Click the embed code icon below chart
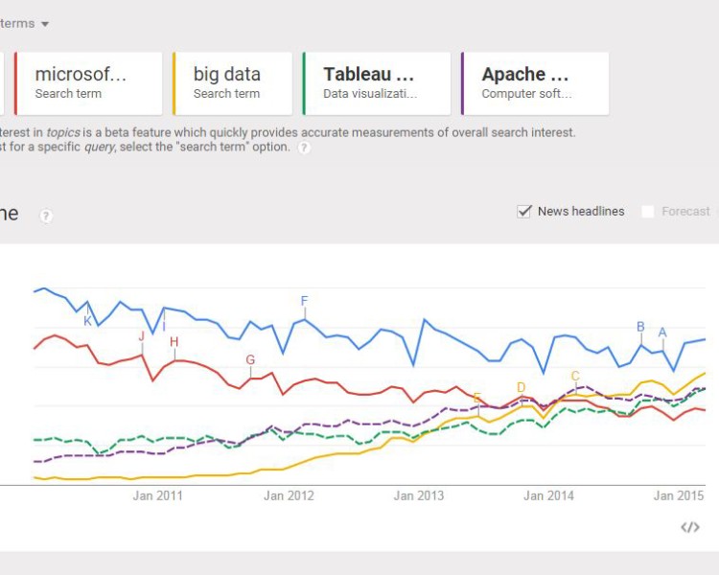Viewport: 719px width, 575px height. (x=689, y=527)
